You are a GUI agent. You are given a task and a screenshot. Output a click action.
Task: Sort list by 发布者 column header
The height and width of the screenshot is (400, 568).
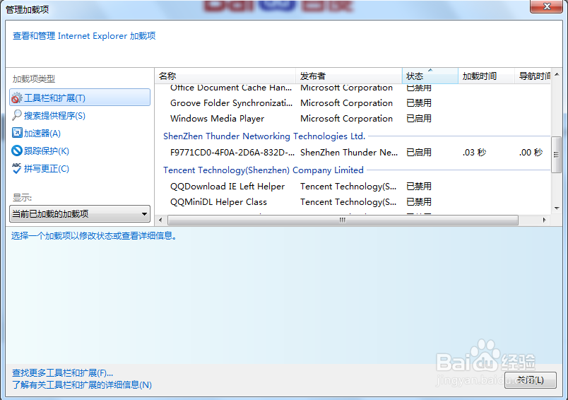click(349, 76)
